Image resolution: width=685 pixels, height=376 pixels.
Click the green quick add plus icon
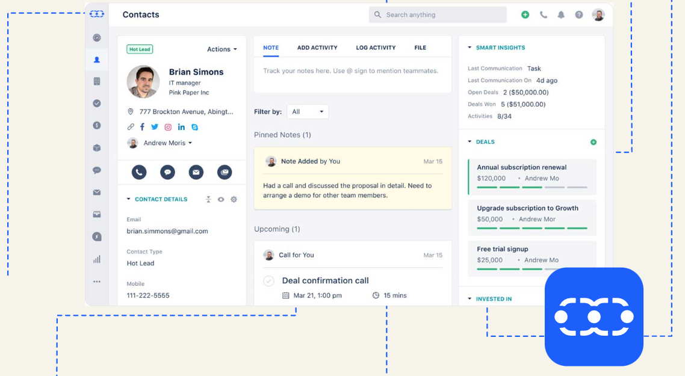tap(525, 15)
